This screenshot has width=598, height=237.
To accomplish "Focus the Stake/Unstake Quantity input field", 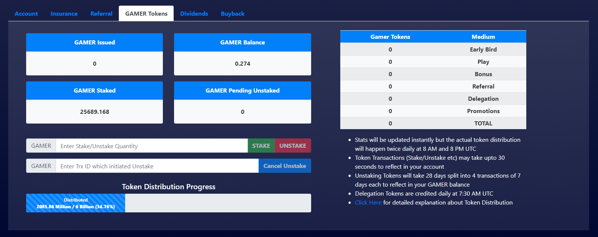I will click(x=151, y=146).
